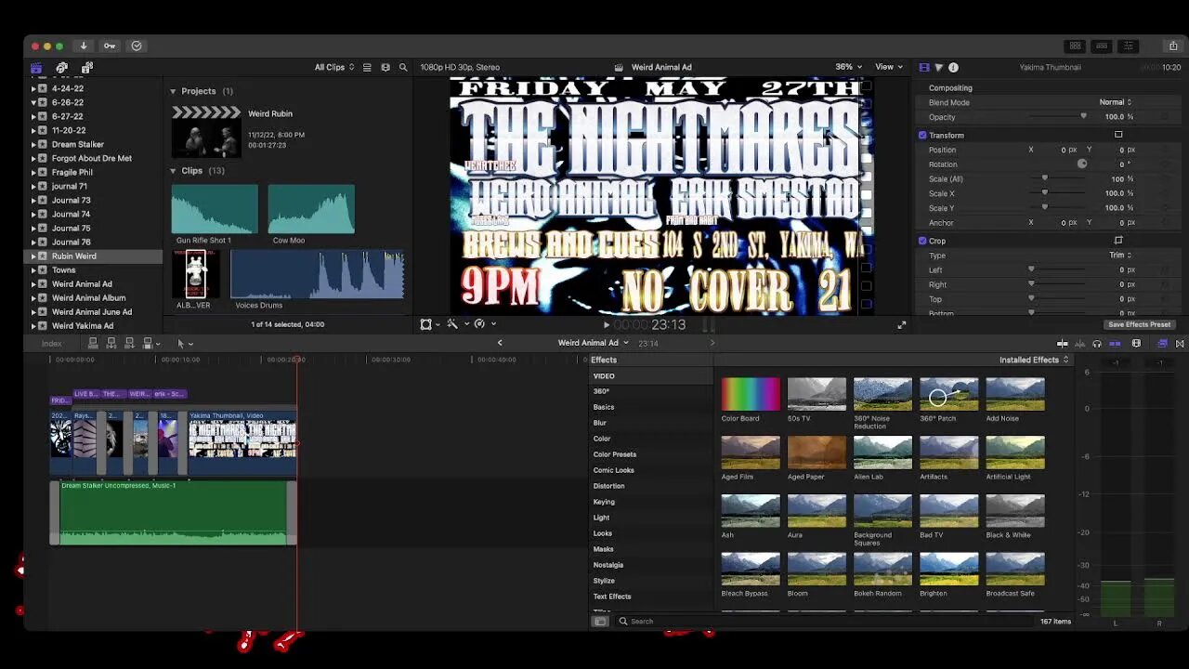This screenshot has width=1189, height=669.
Task: Click the browser search magnifier icon
Action: [403, 67]
